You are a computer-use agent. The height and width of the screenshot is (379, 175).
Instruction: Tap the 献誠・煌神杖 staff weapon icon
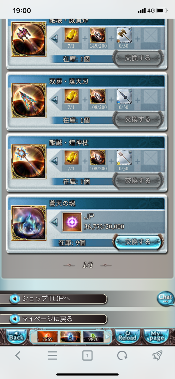[x=29, y=162]
